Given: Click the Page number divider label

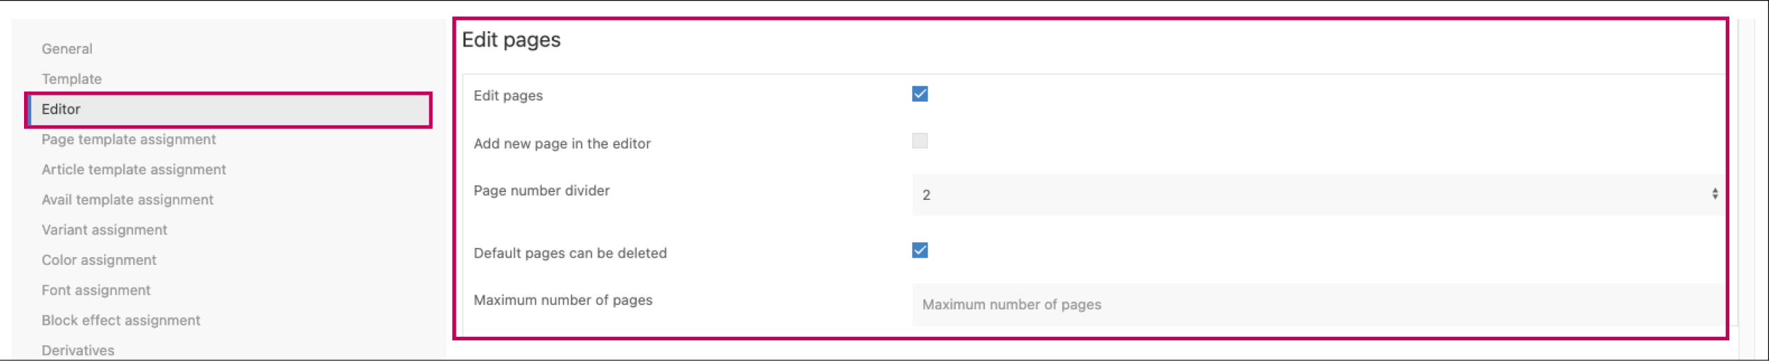Looking at the screenshot, I should [541, 191].
